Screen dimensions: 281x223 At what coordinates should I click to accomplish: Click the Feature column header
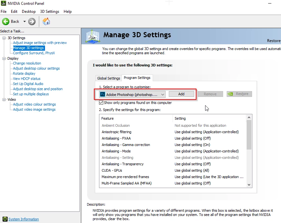click(x=136, y=118)
